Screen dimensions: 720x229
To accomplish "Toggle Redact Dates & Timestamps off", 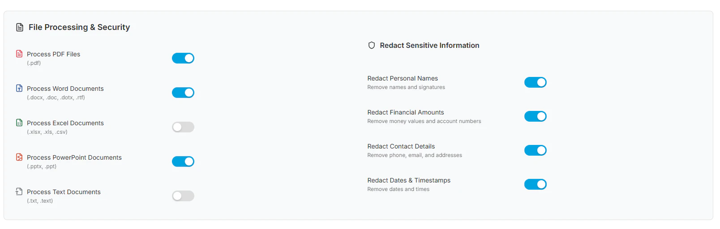I will point(536,184).
